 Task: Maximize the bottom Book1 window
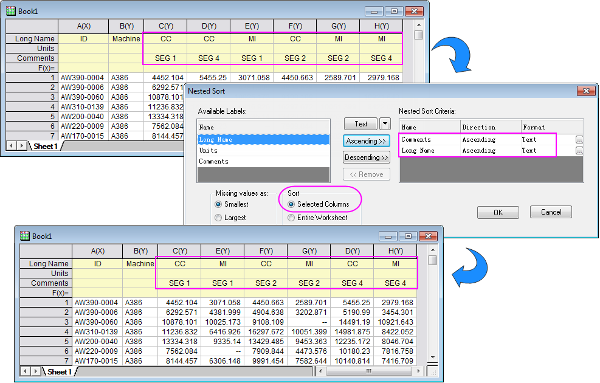point(408,236)
